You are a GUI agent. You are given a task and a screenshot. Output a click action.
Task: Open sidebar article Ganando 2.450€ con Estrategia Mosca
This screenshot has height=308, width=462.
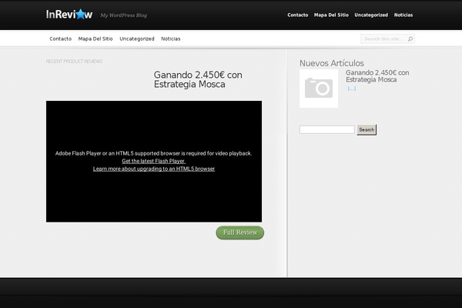pos(377,76)
